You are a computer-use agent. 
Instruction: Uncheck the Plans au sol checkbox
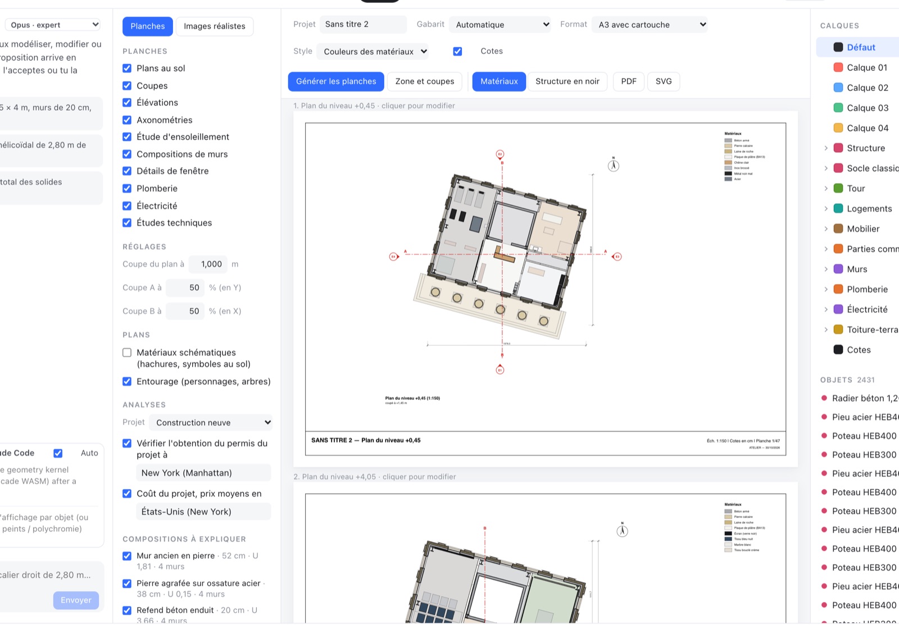127,68
